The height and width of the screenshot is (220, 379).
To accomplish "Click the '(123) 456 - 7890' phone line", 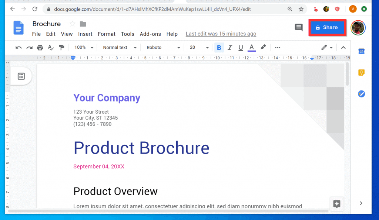I will [92, 124].
